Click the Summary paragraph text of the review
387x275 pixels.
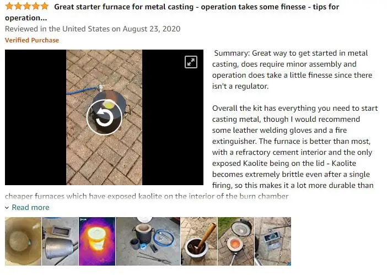(x=292, y=69)
